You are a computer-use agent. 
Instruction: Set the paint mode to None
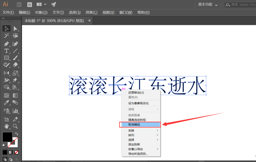pos(17,152)
